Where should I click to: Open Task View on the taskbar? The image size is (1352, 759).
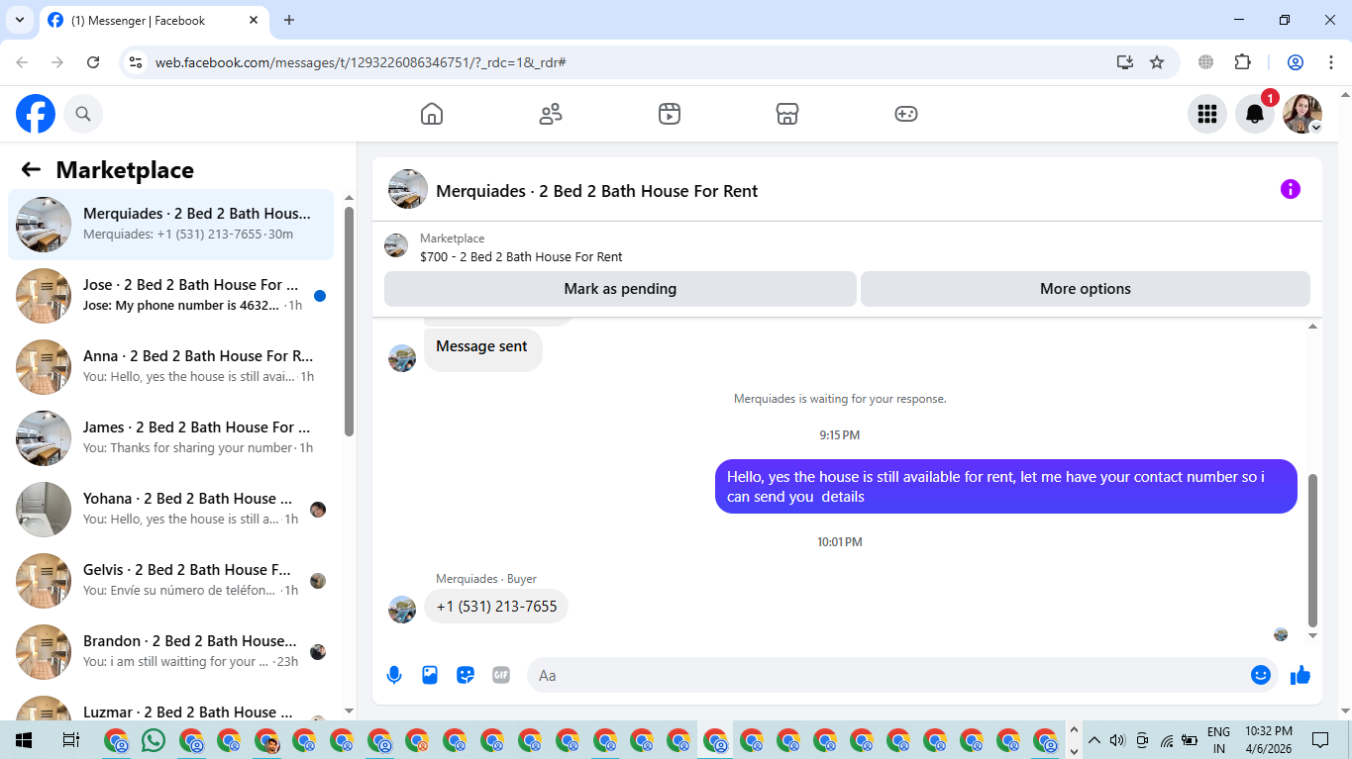[x=70, y=740]
